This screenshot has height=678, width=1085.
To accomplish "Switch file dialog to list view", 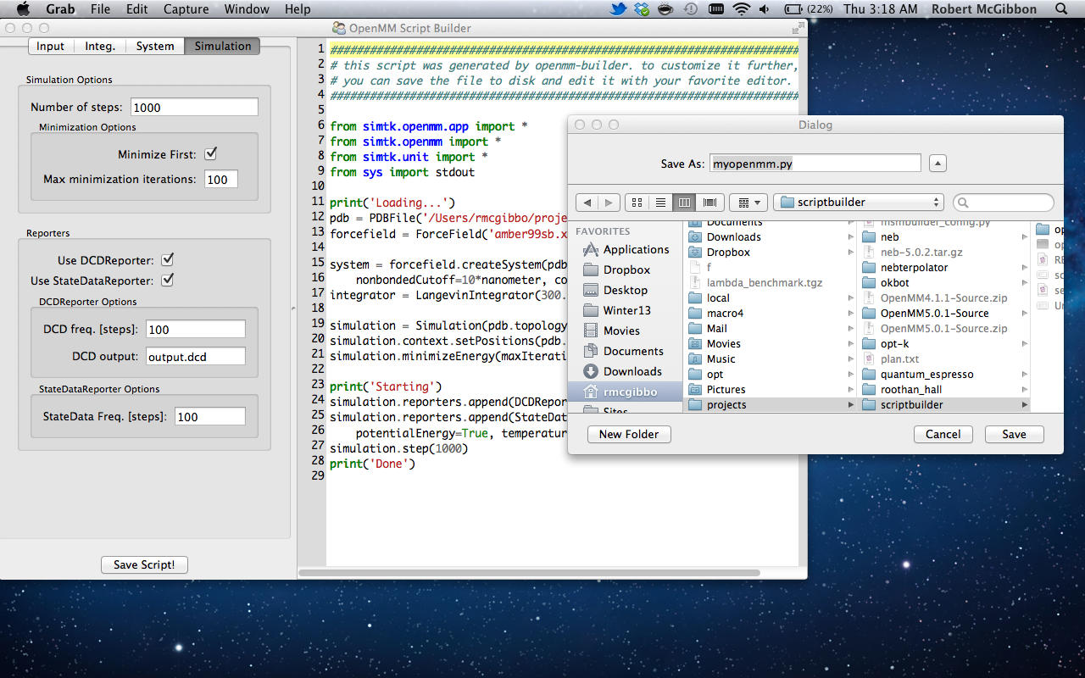I will click(x=660, y=203).
